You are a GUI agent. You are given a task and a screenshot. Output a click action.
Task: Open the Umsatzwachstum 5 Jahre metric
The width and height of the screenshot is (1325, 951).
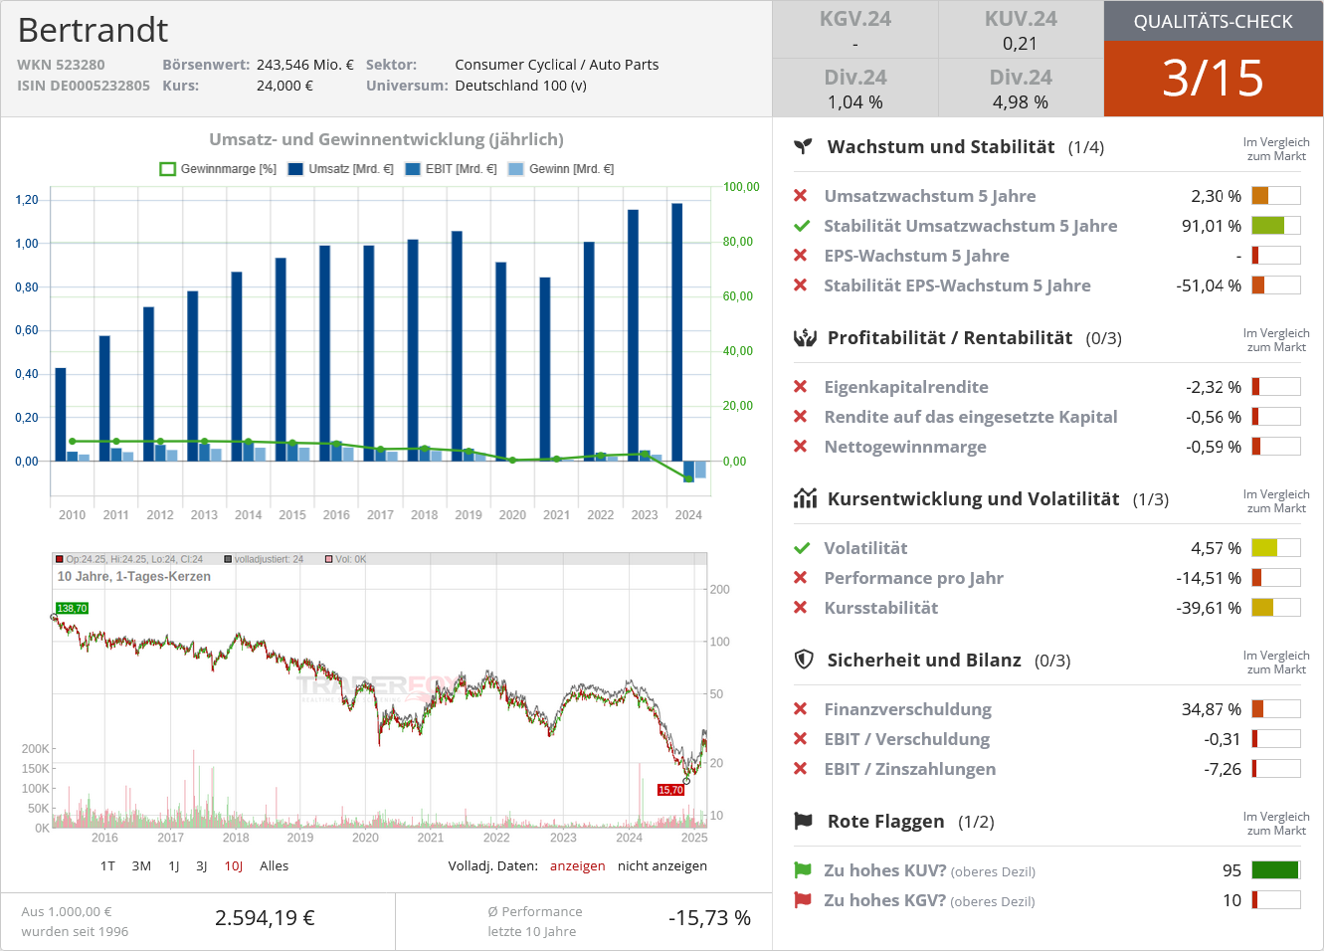pos(930,196)
